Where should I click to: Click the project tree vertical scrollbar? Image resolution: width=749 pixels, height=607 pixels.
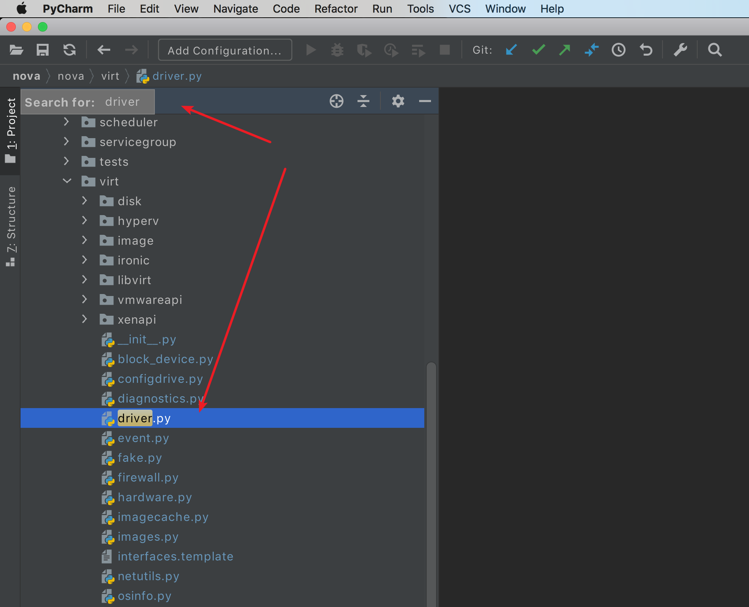431,474
